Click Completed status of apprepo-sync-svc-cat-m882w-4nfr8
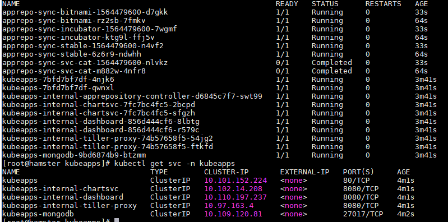 pos(332,71)
